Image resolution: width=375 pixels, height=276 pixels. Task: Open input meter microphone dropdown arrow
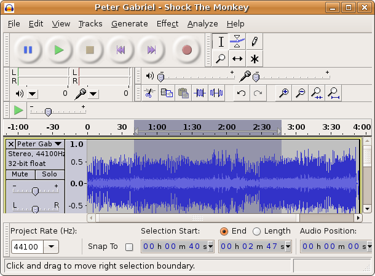click(93, 94)
